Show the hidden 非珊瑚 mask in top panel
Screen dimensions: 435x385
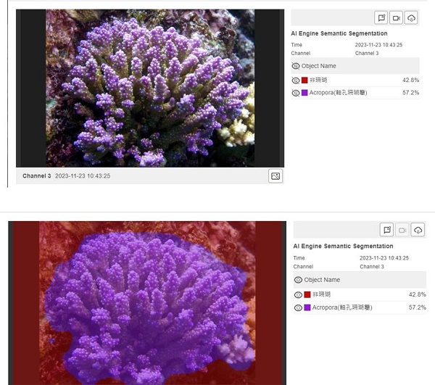coord(296,80)
